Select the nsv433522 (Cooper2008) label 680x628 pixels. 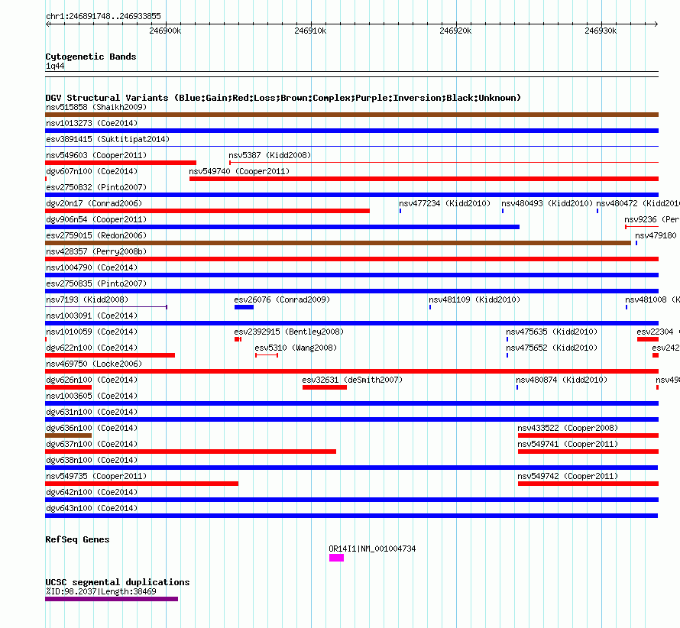[x=568, y=428]
